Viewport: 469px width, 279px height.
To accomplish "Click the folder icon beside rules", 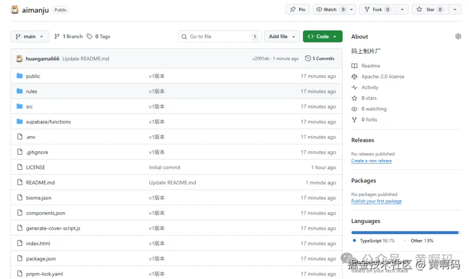I will click(20, 91).
